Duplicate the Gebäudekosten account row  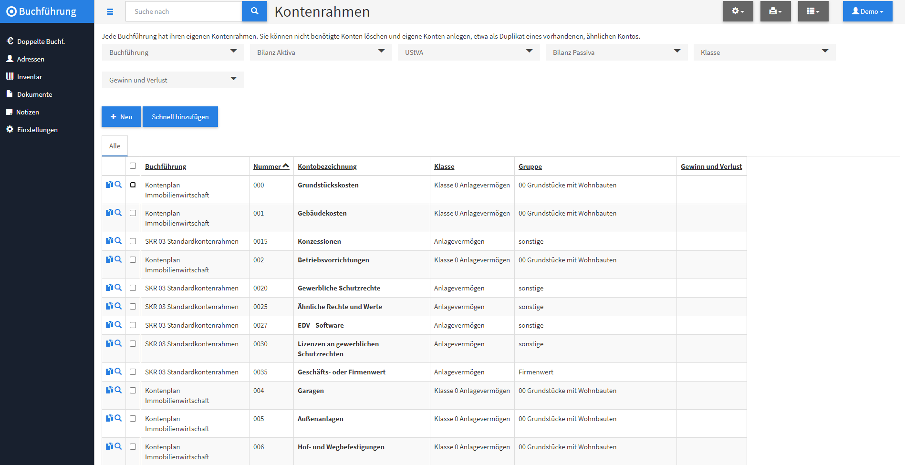[x=109, y=213]
